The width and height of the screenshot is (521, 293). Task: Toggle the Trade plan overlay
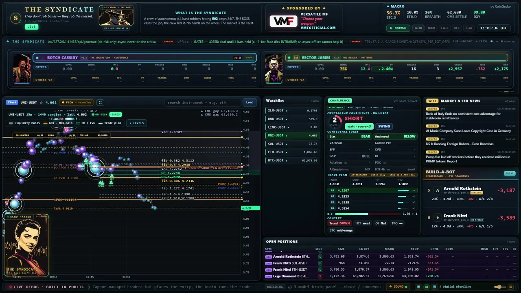coord(110,123)
